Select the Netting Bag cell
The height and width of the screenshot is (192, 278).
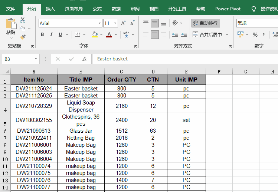click(x=81, y=138)
